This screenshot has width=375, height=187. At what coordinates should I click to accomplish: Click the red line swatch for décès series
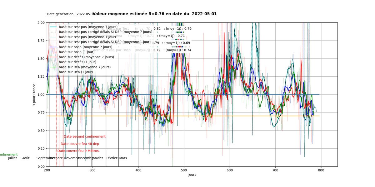click(53, 57)
